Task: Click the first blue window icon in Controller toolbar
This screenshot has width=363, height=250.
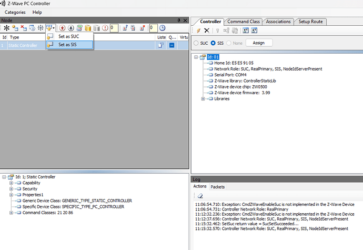Action: click(x=246, y=31)
